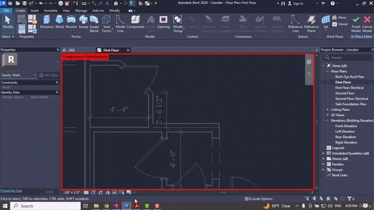Activate the Reference Plane tool
Image resolution: width=374 pixels, height=210 pixels.
[311, 24]
